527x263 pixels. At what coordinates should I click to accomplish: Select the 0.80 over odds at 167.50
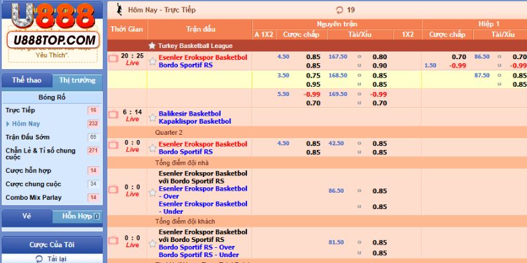(380, 57)
